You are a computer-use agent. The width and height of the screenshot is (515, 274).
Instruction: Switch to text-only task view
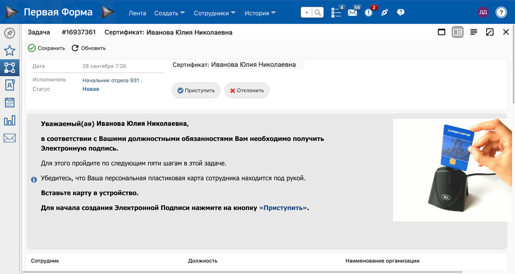(x=473, y=32)
